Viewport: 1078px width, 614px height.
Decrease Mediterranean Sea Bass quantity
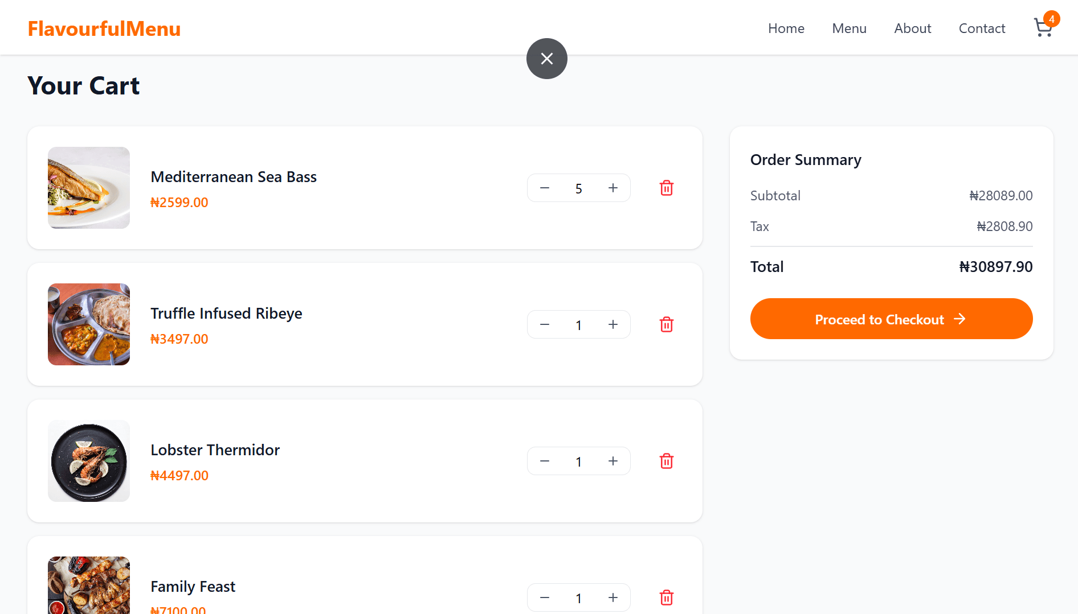click(545, 188)
